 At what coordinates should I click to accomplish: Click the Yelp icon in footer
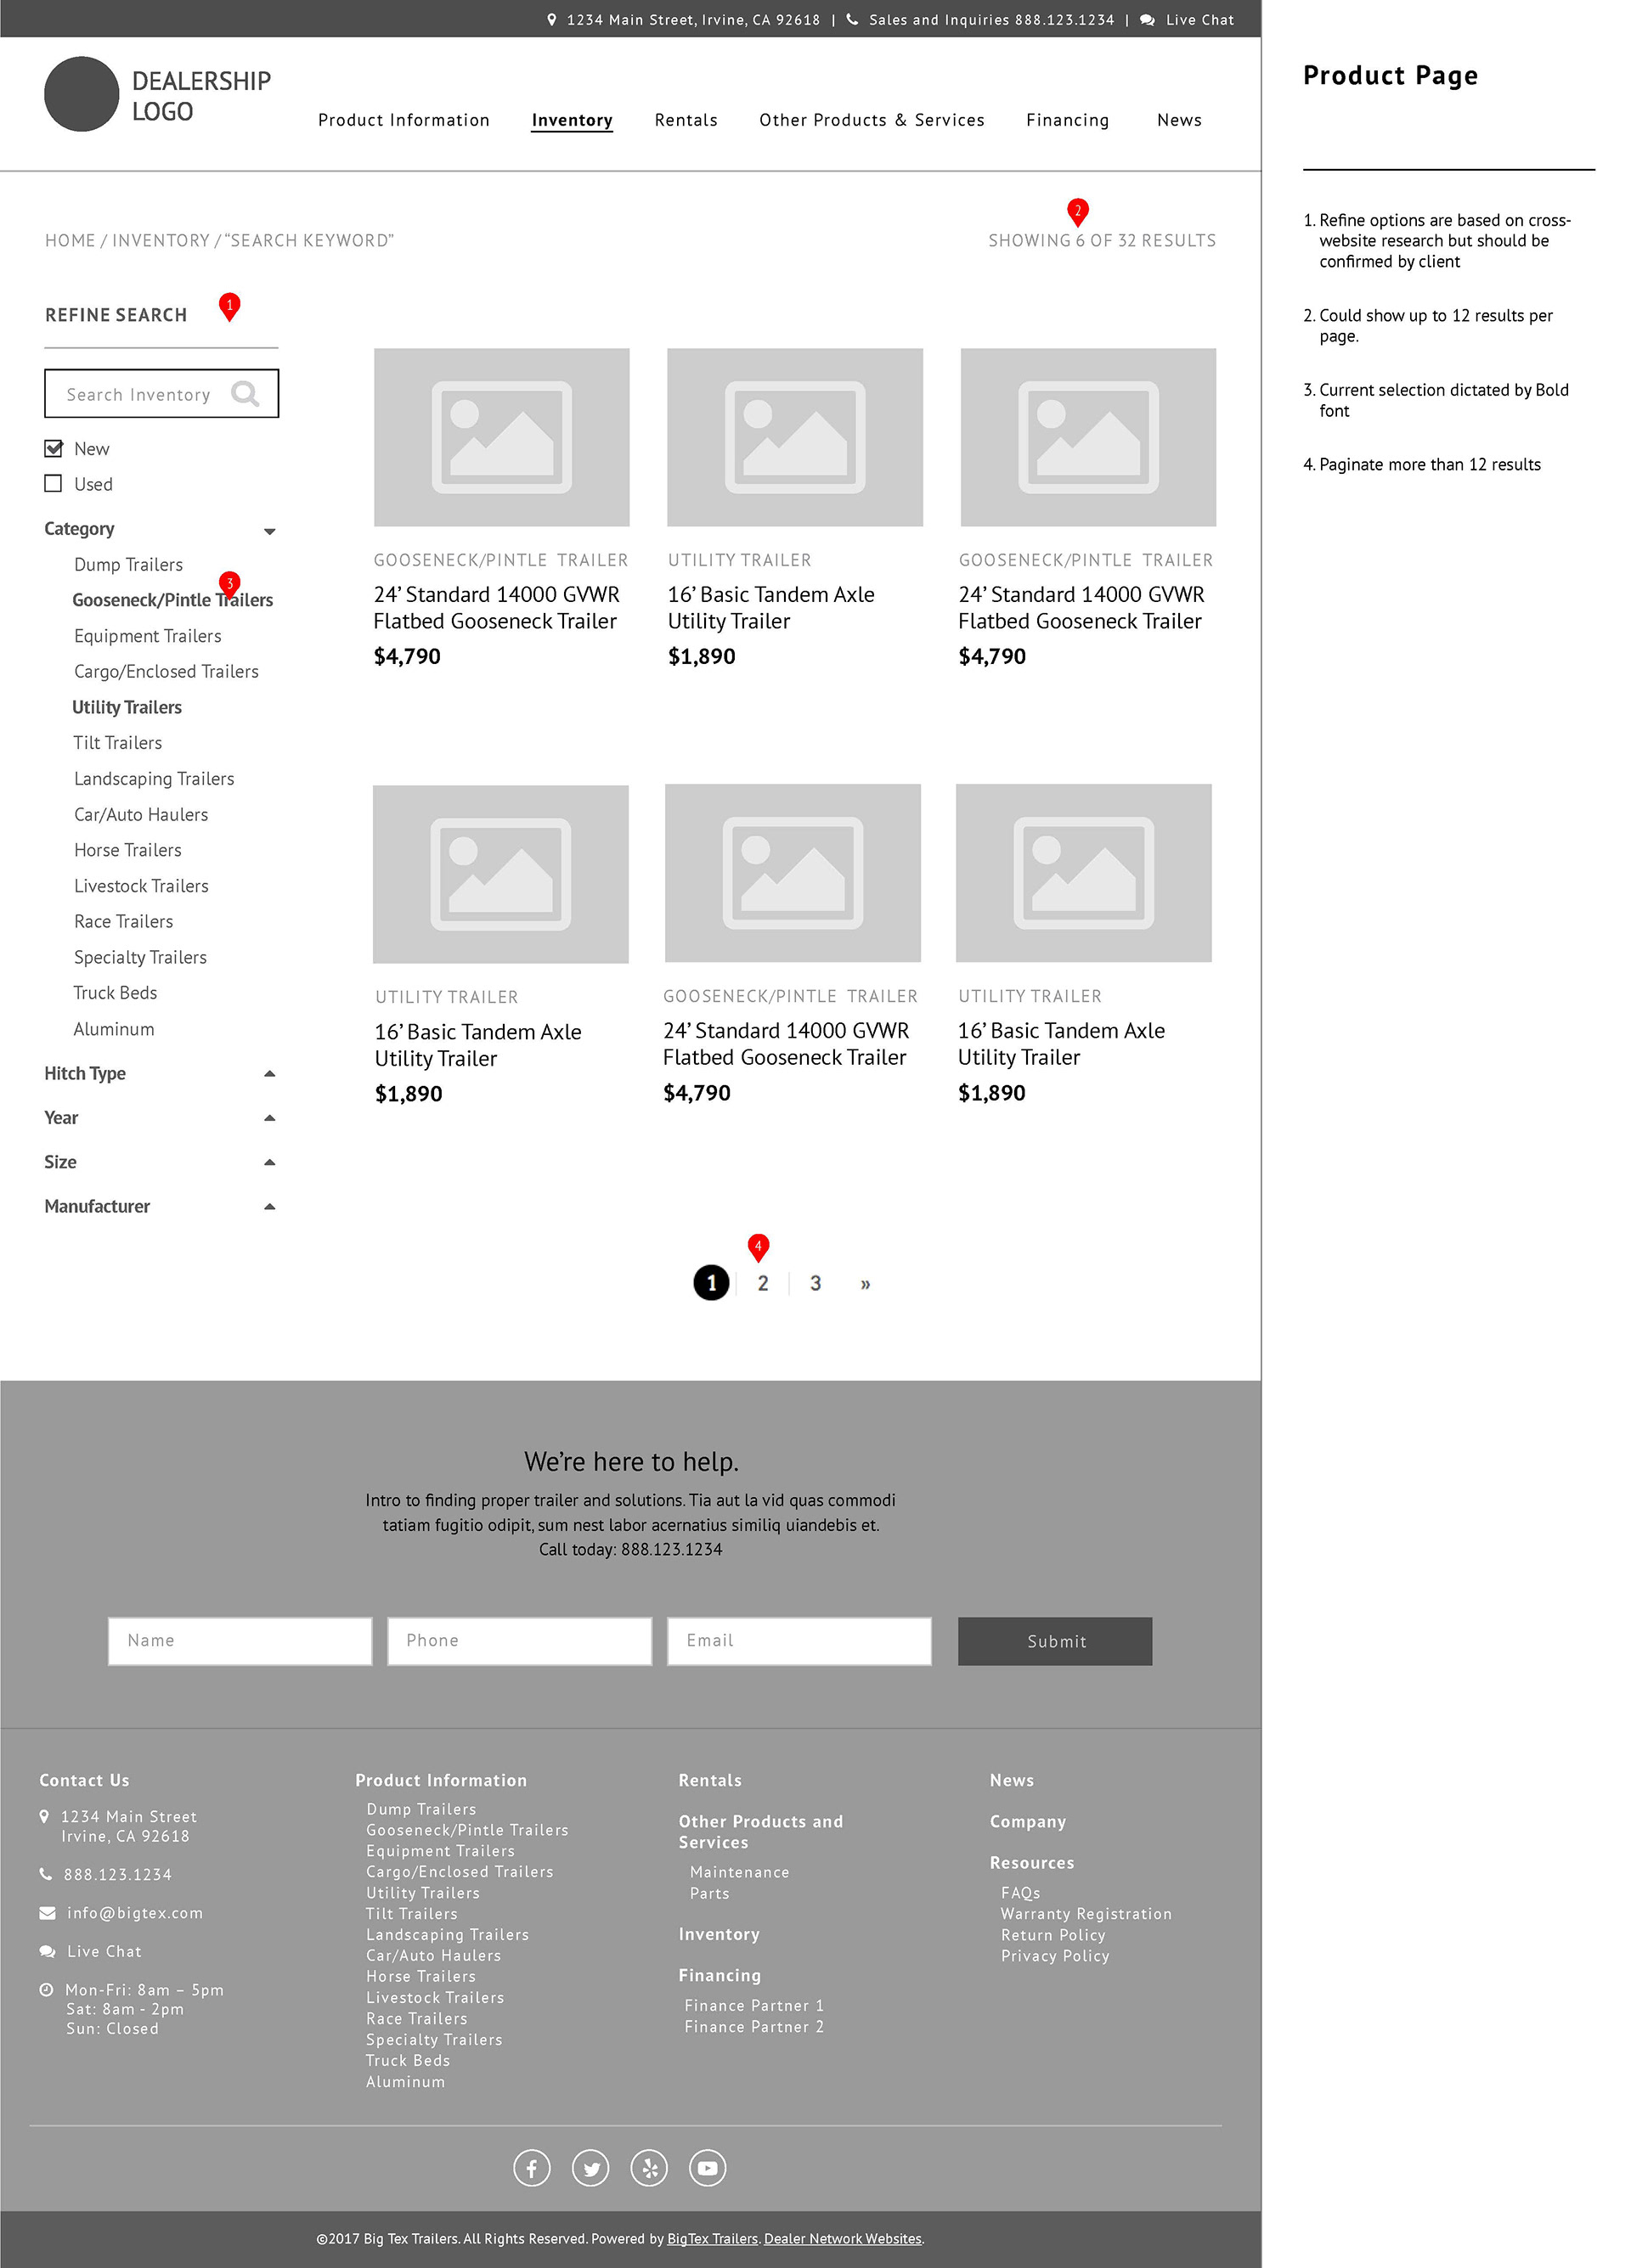[x=649, y=2168]
